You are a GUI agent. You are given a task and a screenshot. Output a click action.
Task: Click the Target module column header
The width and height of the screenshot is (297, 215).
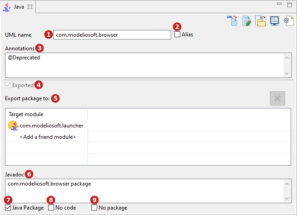click(x=47, y=114)
